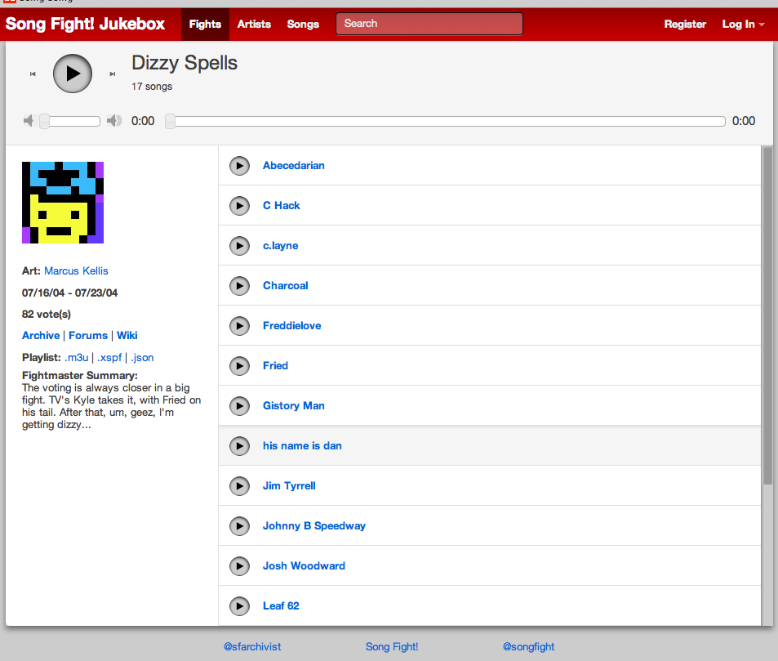Viewport: 778px width, 661px height.
Task: Open artist Josh Woodward
Action: (x=304, y=566)
